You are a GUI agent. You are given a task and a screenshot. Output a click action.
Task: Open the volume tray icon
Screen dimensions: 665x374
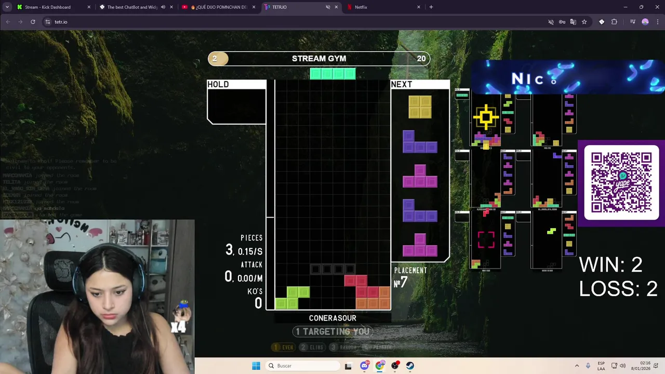tap(622, 366)
